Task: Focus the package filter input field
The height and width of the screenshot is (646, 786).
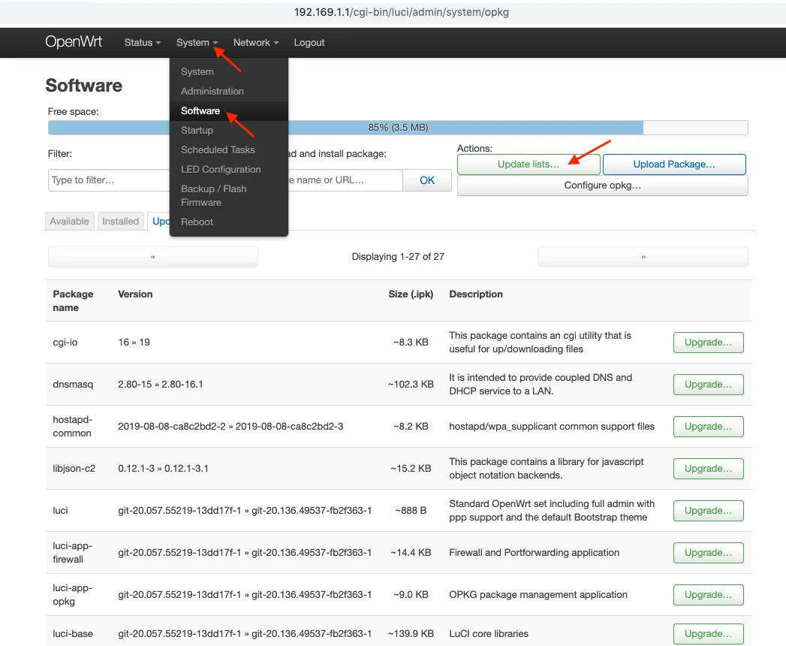Action: click(x=109, y=180)
